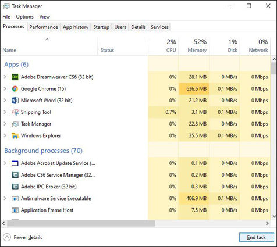
Task: Click the vertical scrollbar down arrow
Action: click(274, 216)
